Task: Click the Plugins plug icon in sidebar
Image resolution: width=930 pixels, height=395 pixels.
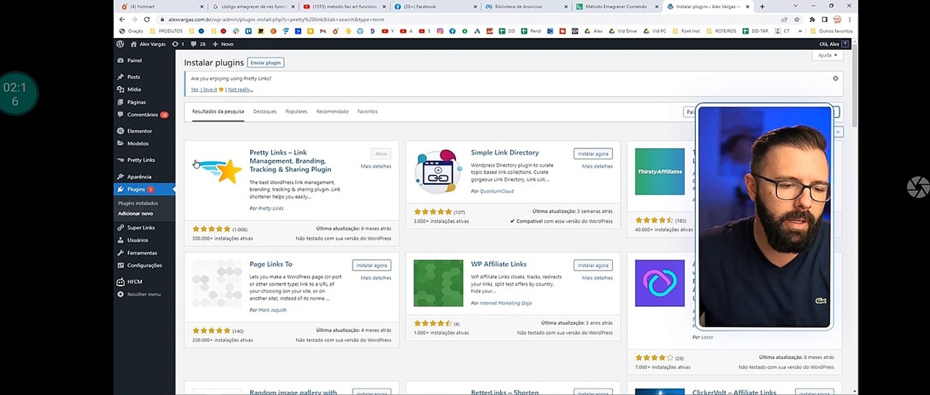Action: coord(120,189)
